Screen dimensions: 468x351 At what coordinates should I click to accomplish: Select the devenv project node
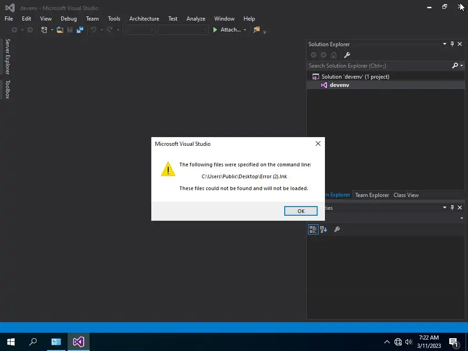[340, 85]
